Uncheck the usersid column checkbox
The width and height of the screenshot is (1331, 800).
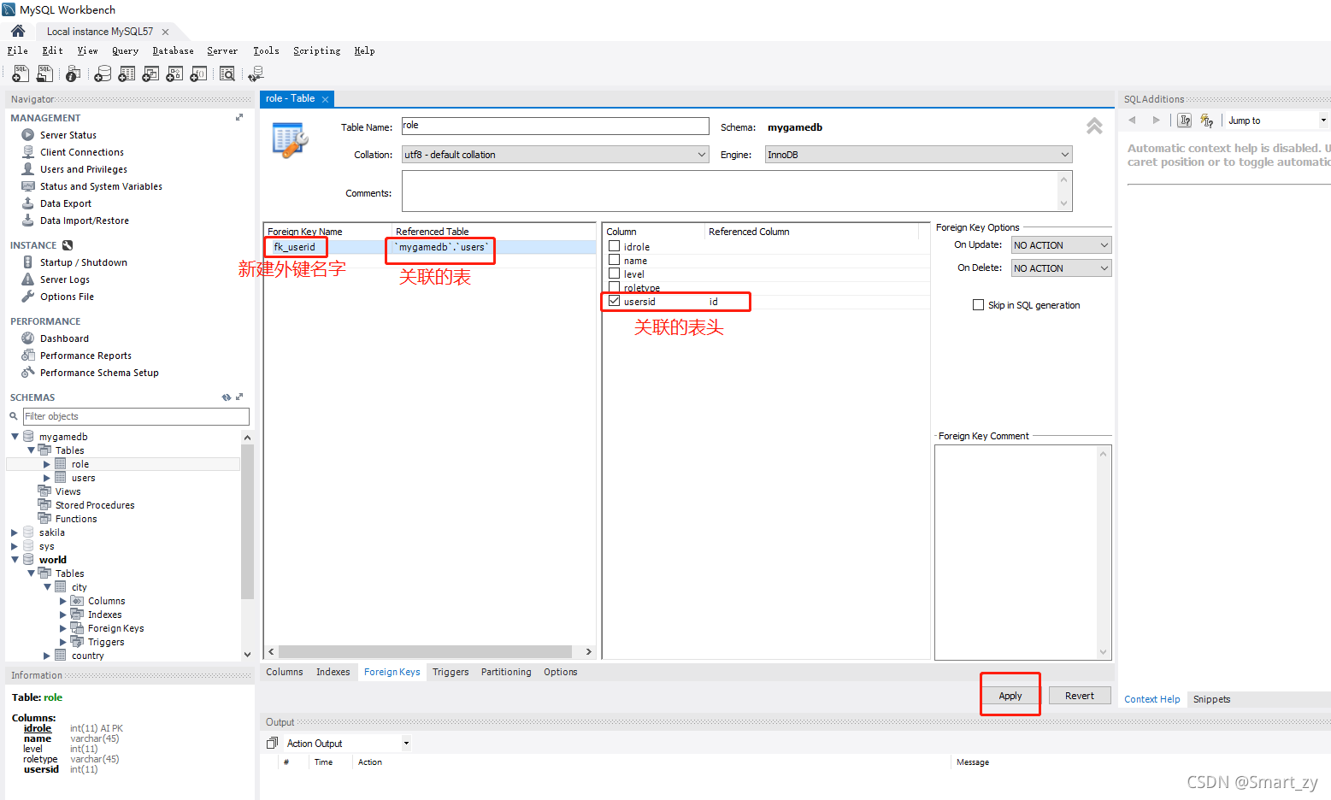(x=614, y=301)
